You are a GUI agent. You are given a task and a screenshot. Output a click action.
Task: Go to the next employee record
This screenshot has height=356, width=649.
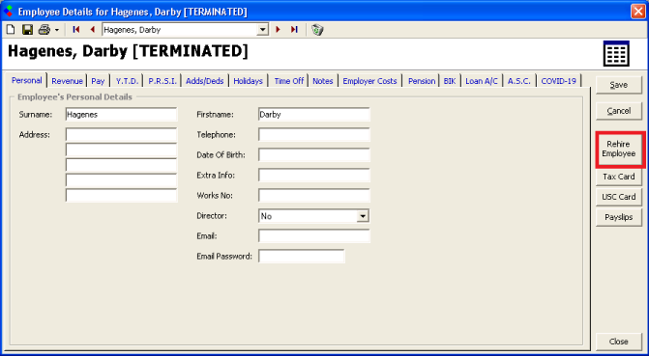(x=279, y=30)
